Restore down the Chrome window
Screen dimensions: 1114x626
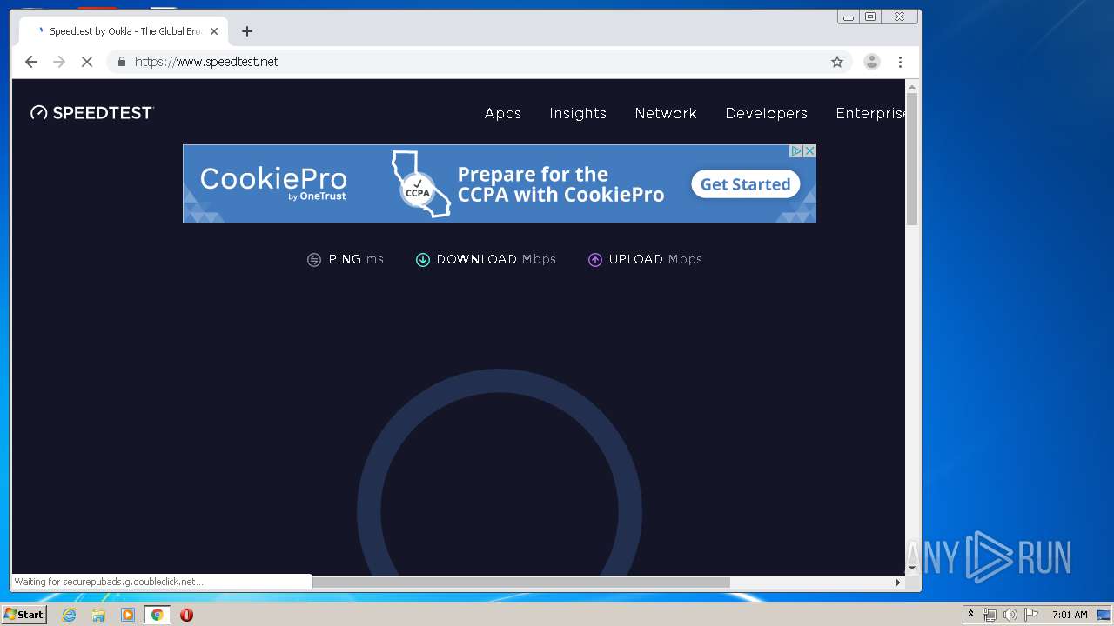pos(870,17)
